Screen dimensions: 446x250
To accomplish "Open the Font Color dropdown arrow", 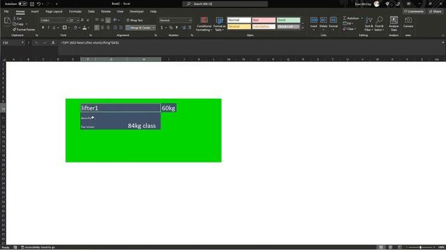I will [x=89, y=28].
